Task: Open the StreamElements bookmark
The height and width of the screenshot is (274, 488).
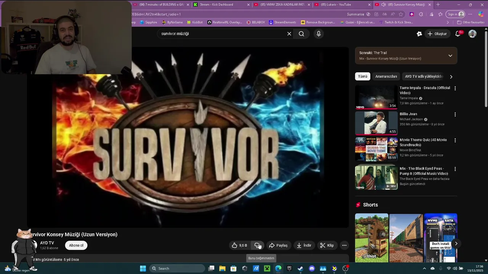Action: pos(283,22)
